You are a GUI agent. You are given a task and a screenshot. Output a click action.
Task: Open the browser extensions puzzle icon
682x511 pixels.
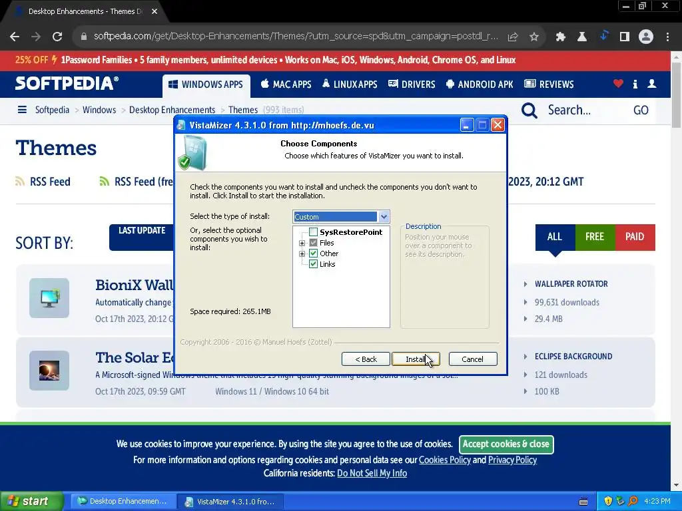[x=561, y=37]
